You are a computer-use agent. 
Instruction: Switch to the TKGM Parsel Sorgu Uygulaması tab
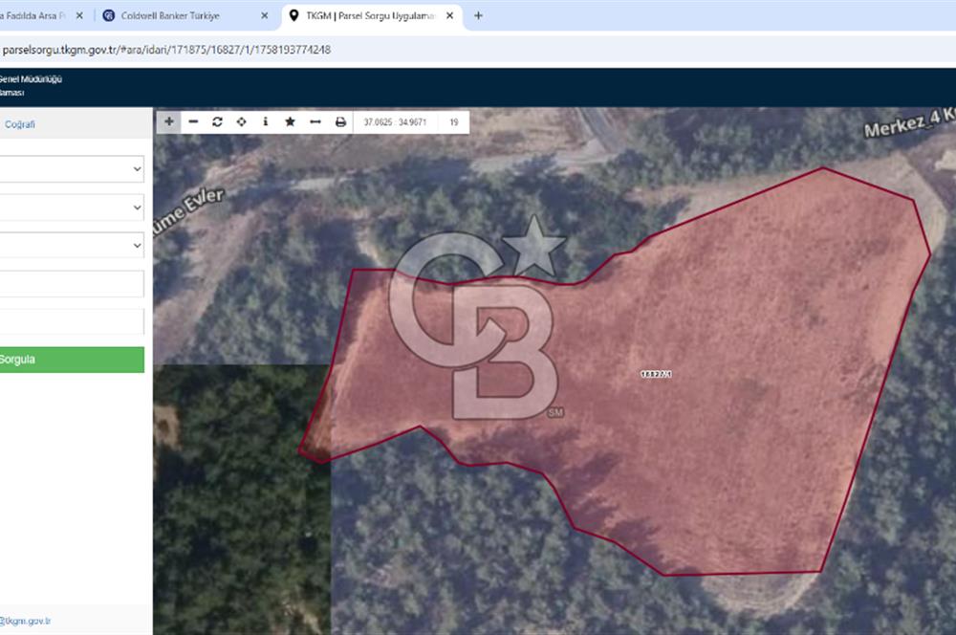tap(372, 16)
